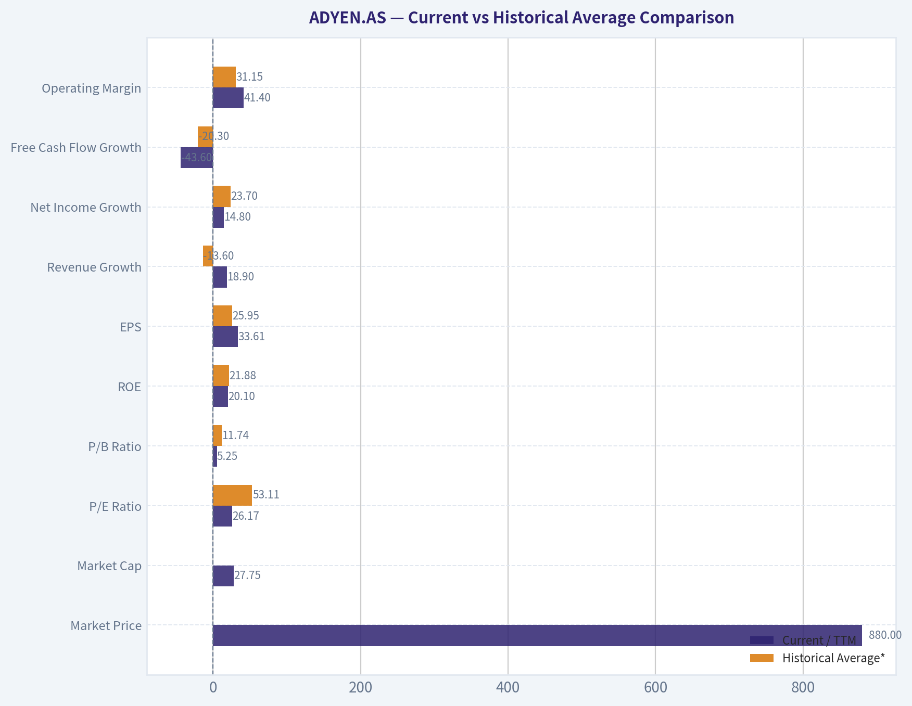Click the 25.95 historical EPS value
912x706 pixels.
click(246, 315)
